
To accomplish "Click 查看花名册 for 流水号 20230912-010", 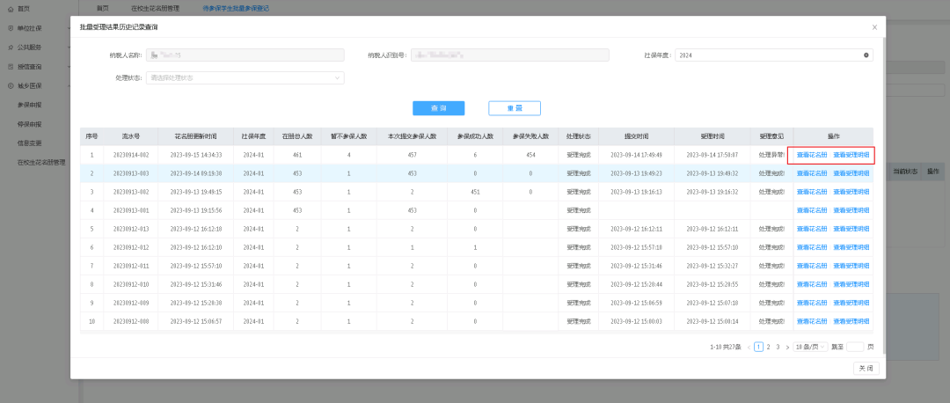I will pyautogui.click(x=812, y=284).
